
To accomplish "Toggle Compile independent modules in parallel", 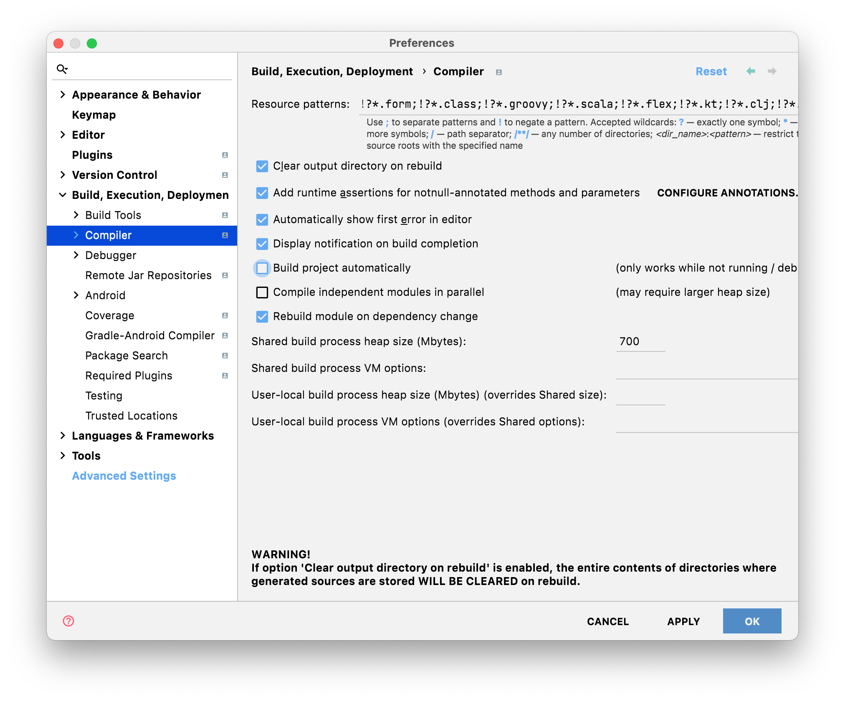I will tap(262, 292).
